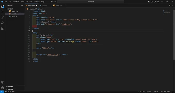The height and width of the screenshot is (93, 175).
Task: Change encoding UTF-8 in status bar
Action: pyautogui.click(x=156, y=92)
